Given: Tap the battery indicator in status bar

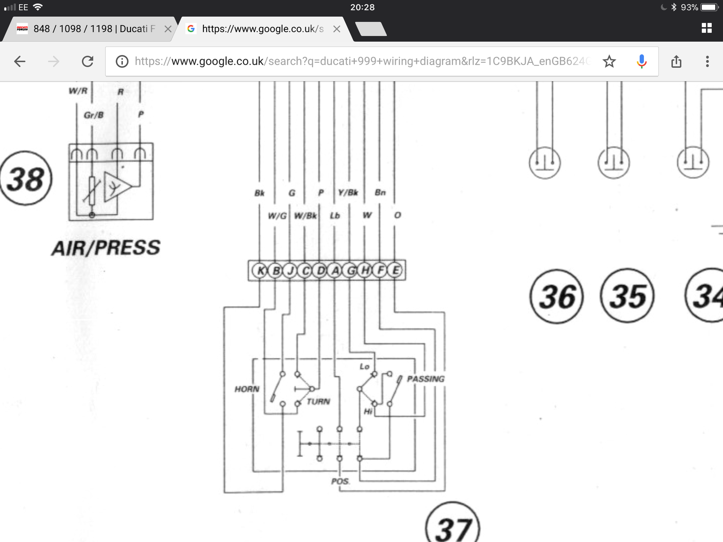Looking at the screenshot, I should [709, 7].
